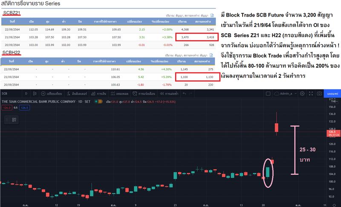This screenshot has height=207, width=341.
Task: Export SCBH22 table via the file icon
Action: (211, 55)
